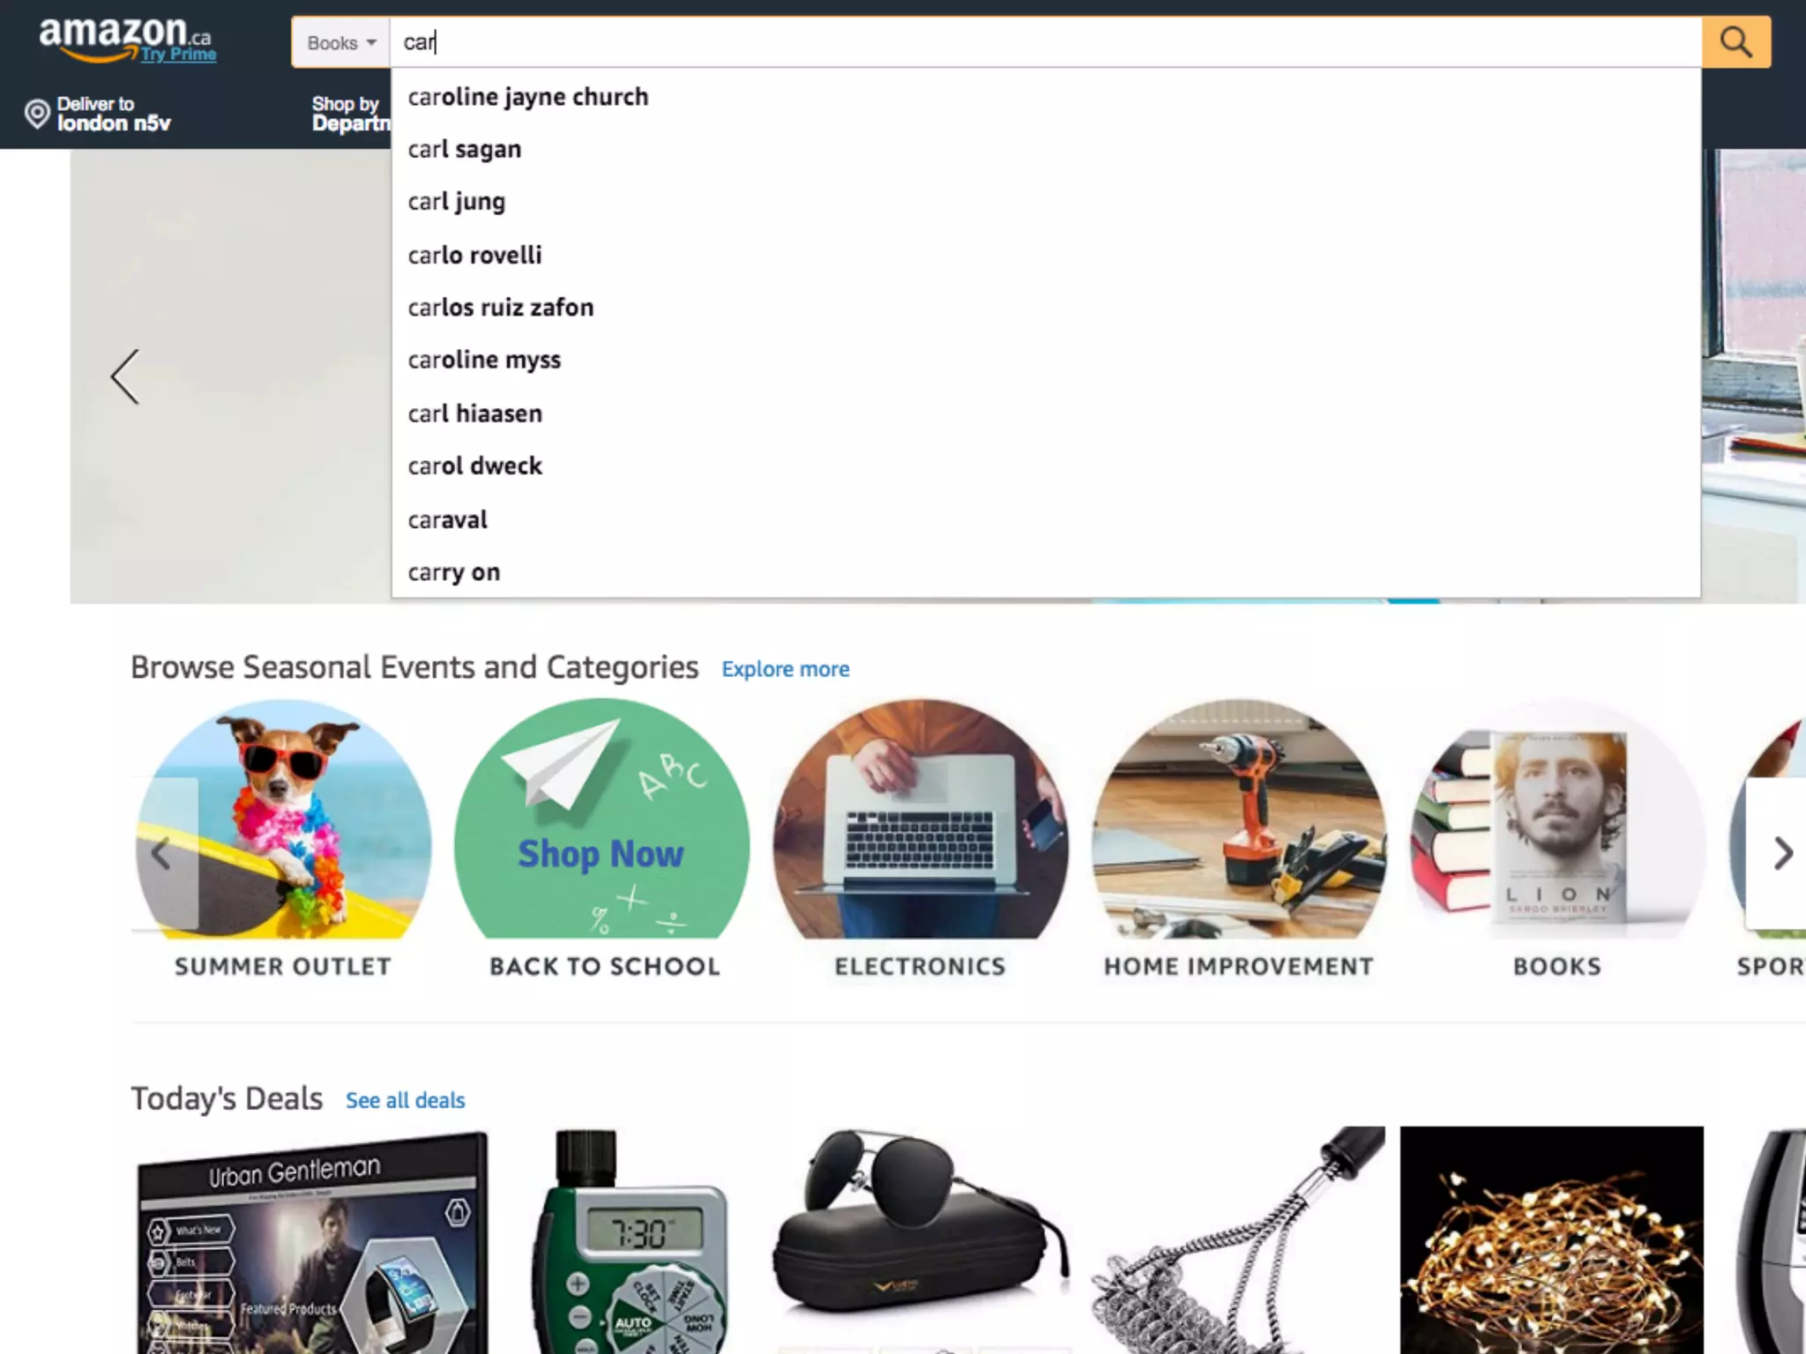Select the 'carl sagan' suggestion
Image resolution: width=1806 pixels, height=1354 pixels.
pos(464,149)
